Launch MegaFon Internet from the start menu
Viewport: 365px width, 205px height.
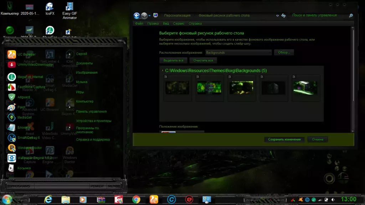[25, 77]
